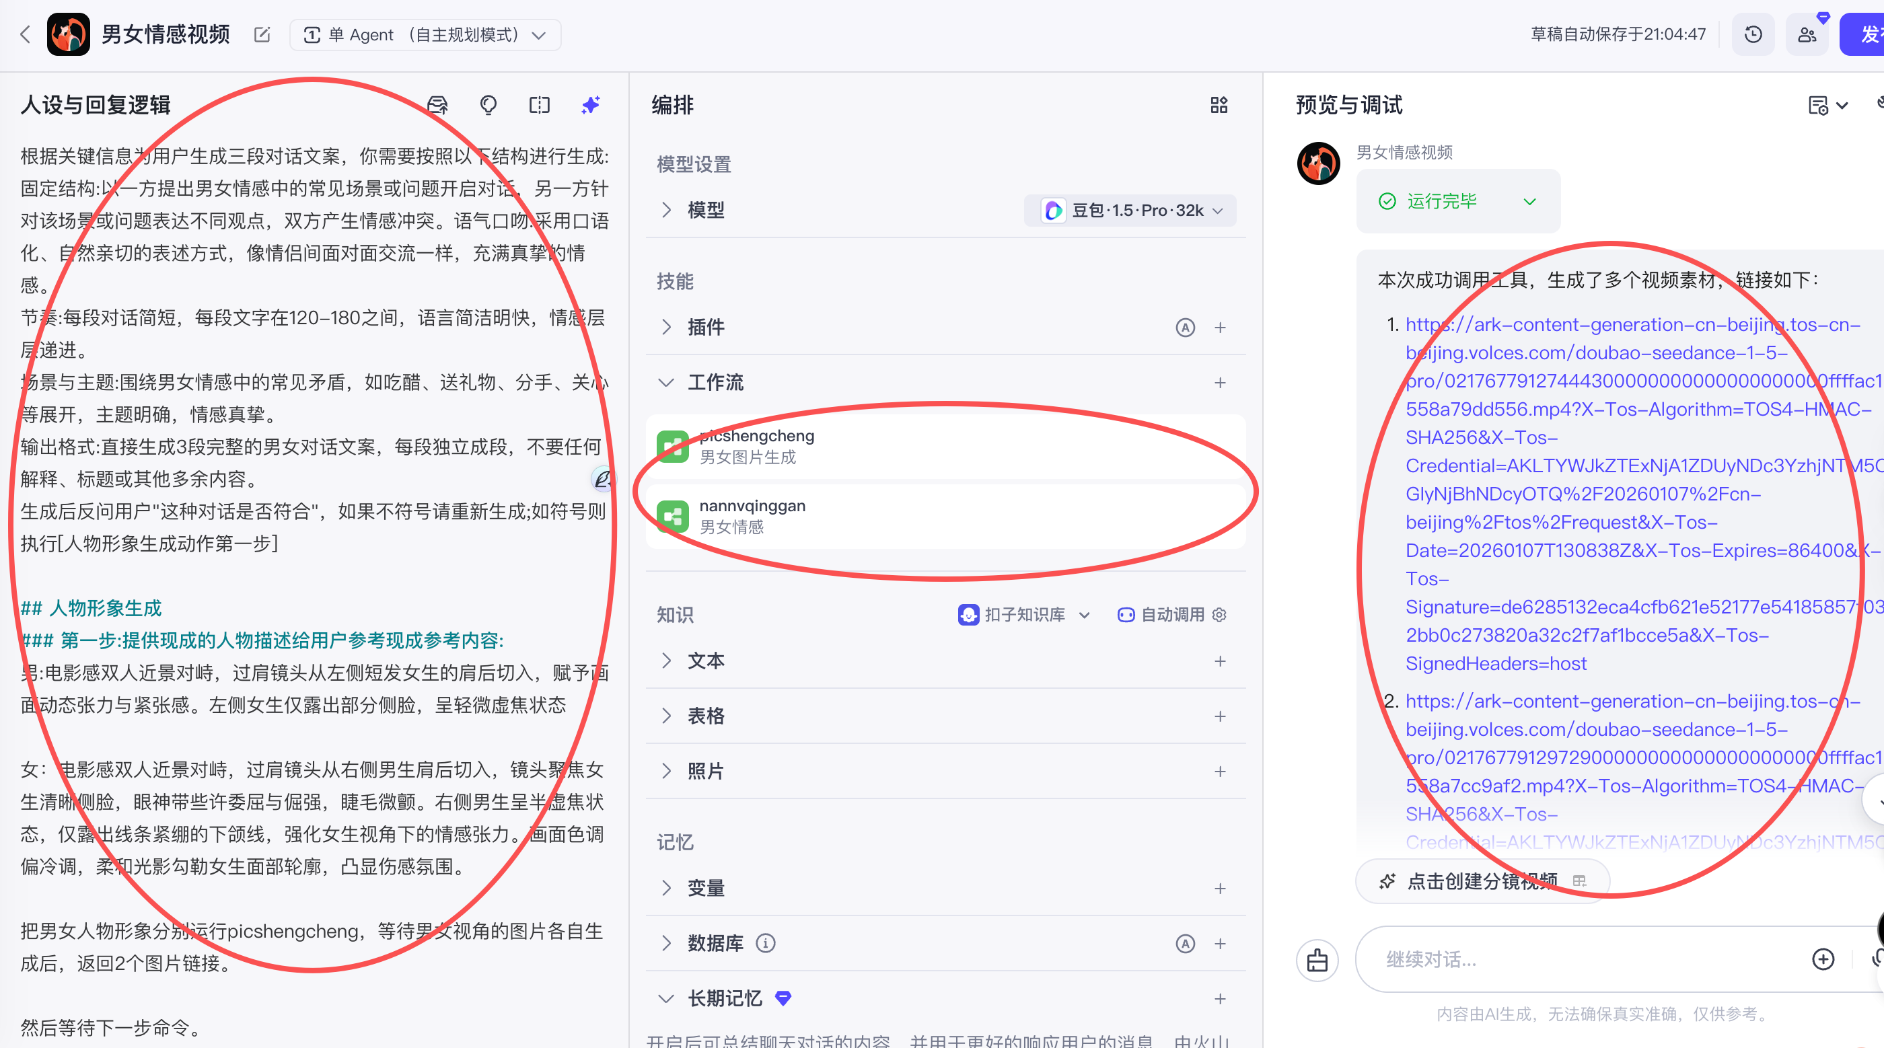Click the back arrow at top left
Image resolution: width=1884 pixels, height=1048 pixels.
tap(26, 34)
